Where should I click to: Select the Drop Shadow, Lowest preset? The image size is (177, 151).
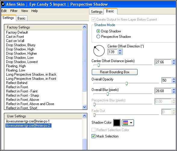[22, 62]
